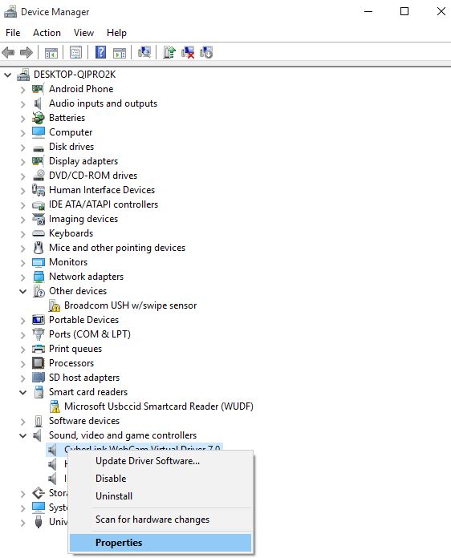Expand the IDE ATA/ATAPI controllers node
Viewport: 451px width, 558px height.
[22, 205]
